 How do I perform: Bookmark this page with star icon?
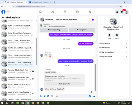121,7
